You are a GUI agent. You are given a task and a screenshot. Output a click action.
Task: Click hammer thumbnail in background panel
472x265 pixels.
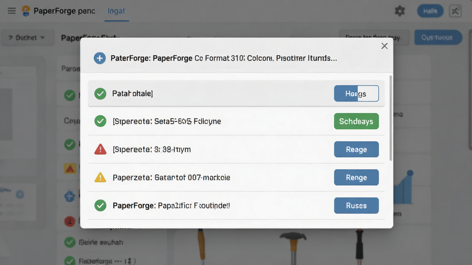point(293,248)
